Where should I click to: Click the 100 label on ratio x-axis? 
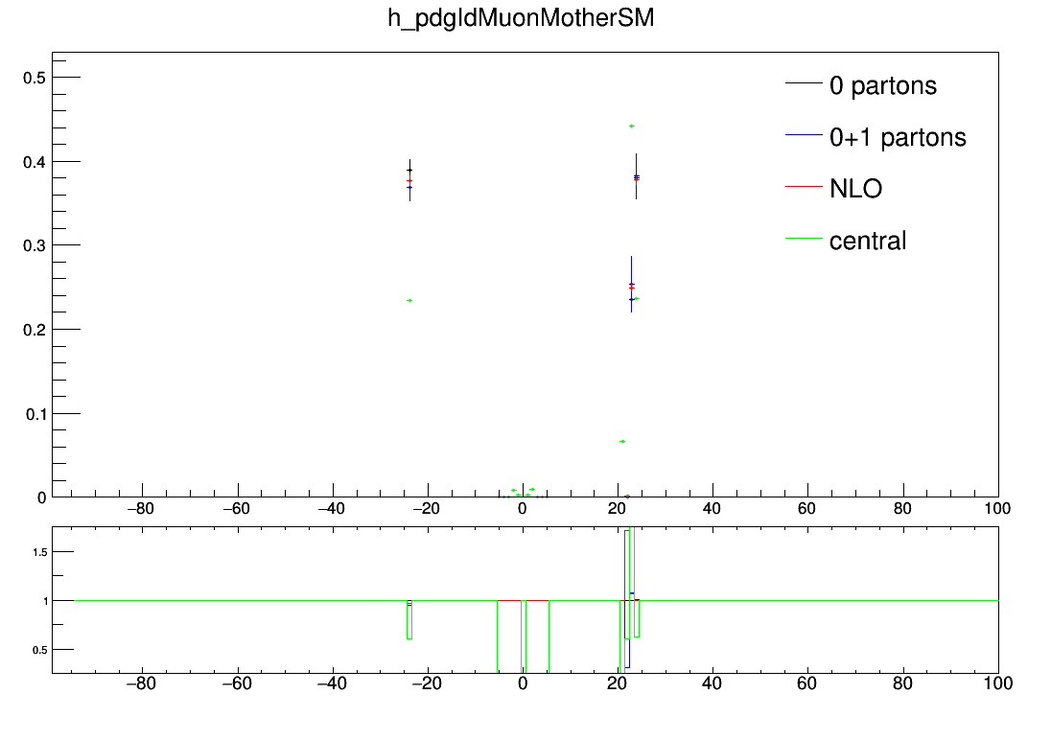coord(998,683)
